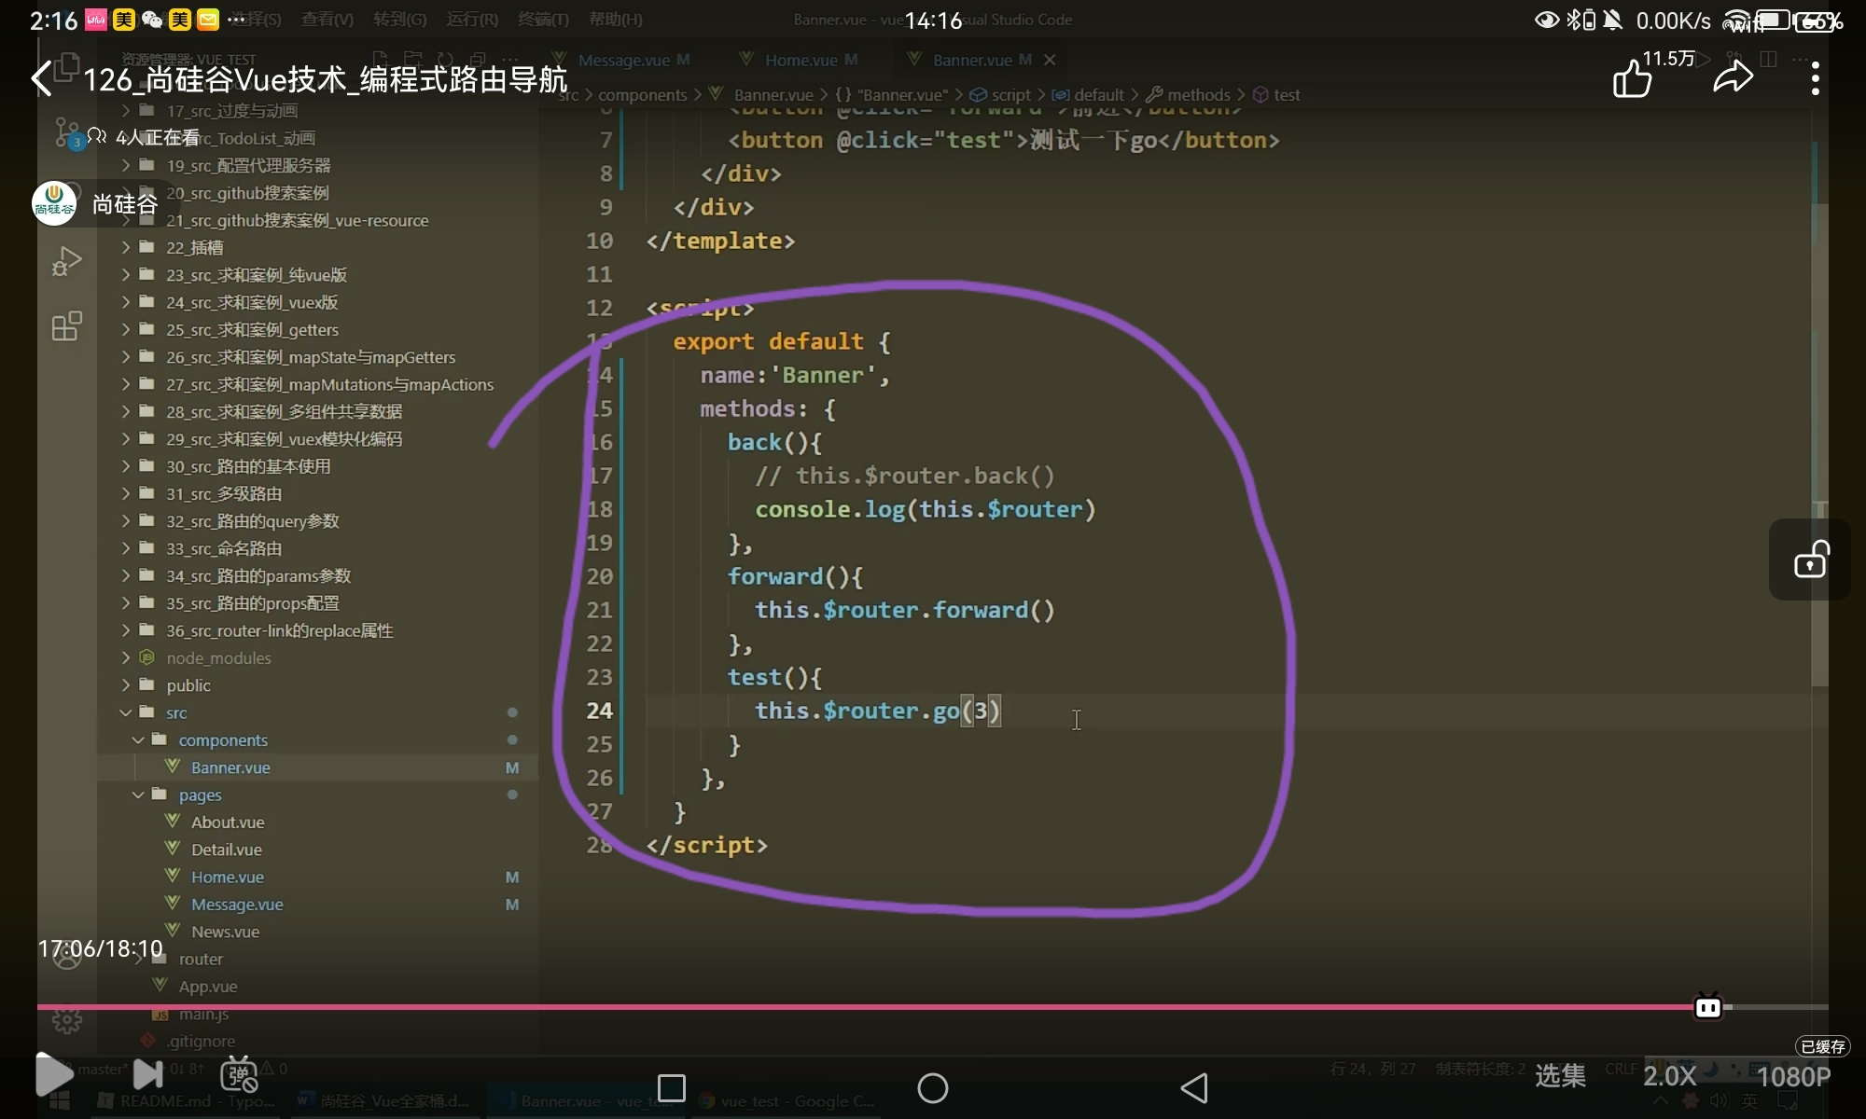Skip to the next video

tap(147, 1074)
